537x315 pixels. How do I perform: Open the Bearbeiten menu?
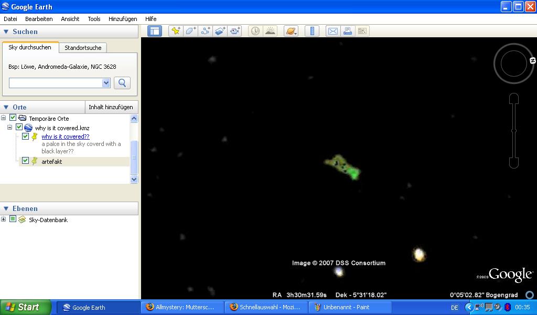point(39,19)
